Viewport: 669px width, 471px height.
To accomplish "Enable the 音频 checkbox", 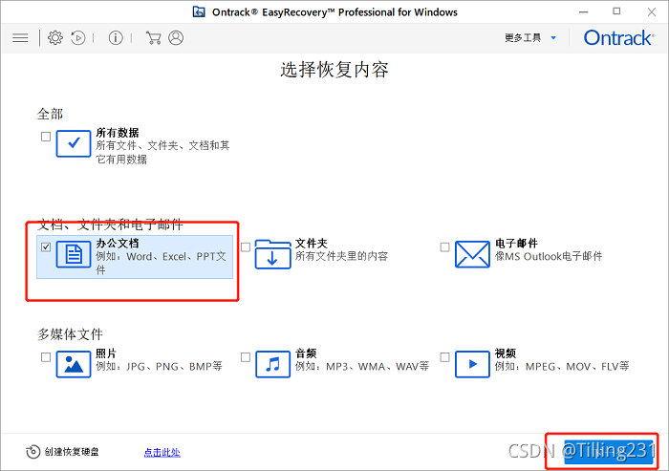I will (246, 357).
